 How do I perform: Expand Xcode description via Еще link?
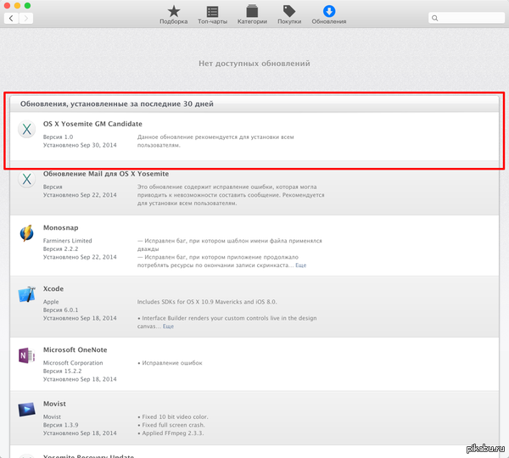click(x=168, y=327)
